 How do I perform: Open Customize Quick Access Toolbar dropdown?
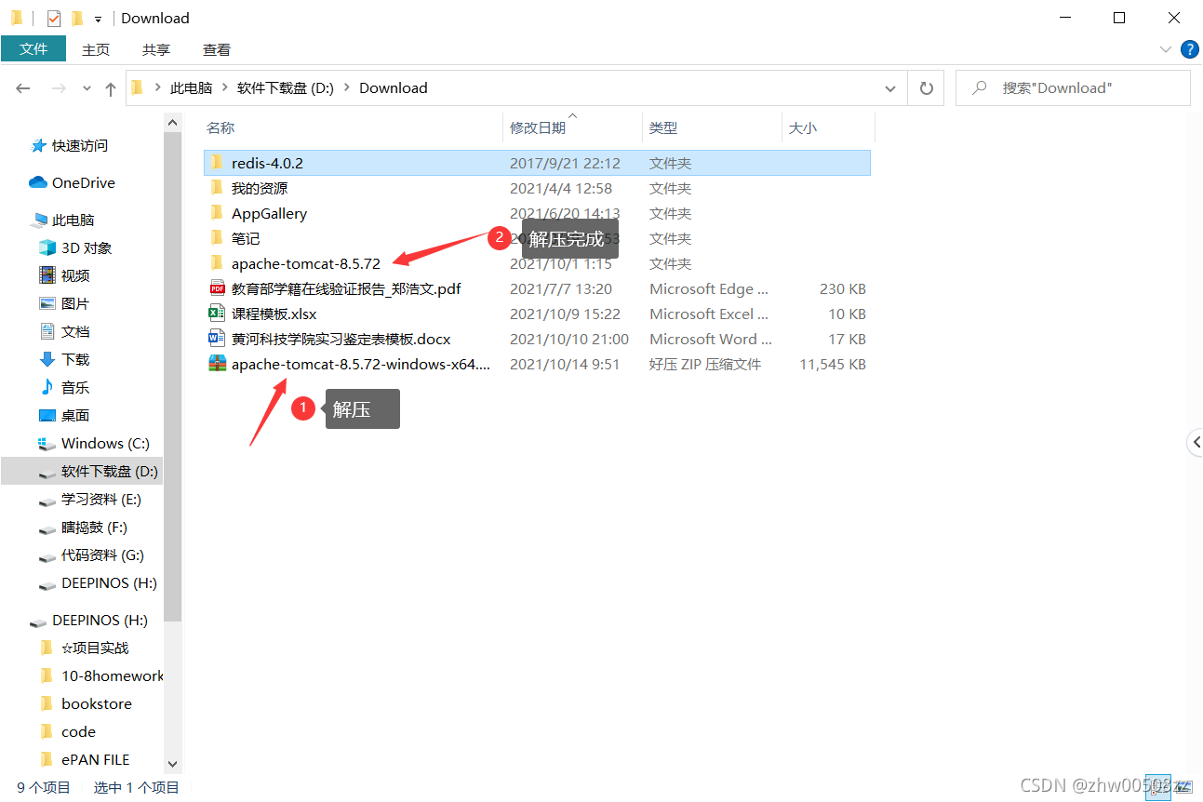pos(98,19)
